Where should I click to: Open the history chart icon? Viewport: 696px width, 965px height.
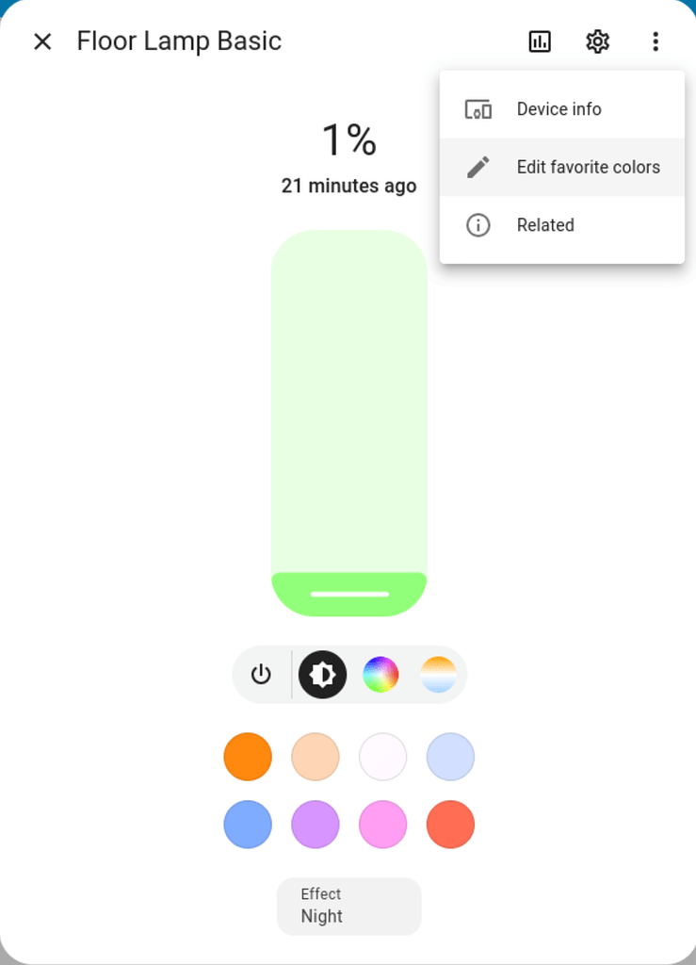click(539, 41)
